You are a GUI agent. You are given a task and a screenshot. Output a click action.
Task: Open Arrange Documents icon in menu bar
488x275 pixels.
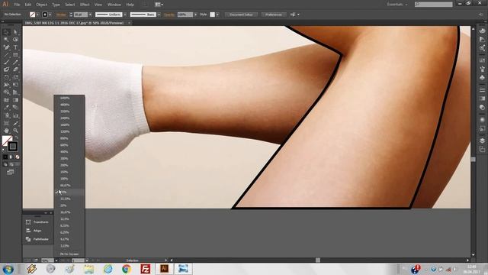(159, 5)
